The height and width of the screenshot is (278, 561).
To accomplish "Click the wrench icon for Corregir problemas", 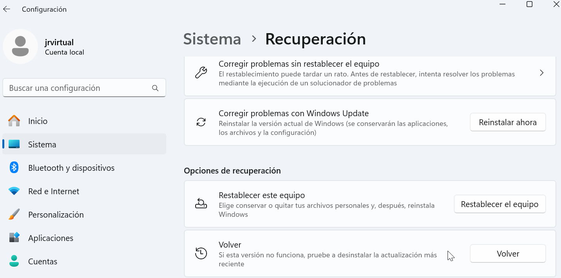I will coord(201,73).
